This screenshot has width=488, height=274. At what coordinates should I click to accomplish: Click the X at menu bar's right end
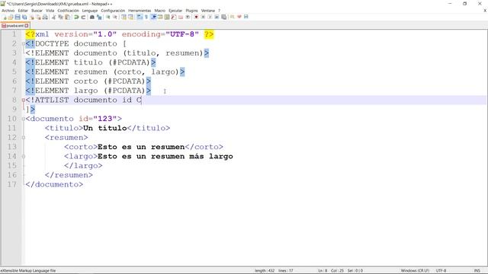click(485, 11)
